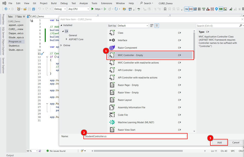244x157 pixels.
Task: Click the tabs settings gear icon
Action: [x=24, y=16]
